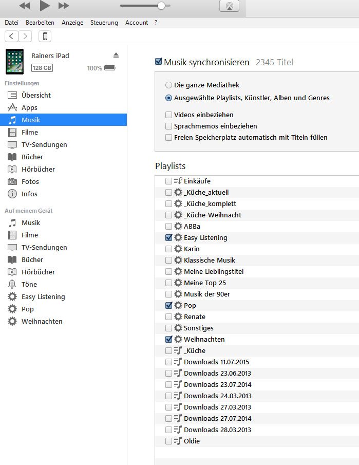Click the _Küche playlist note icon
This screenshot has width=359, height=465.
tap(178, 350)
